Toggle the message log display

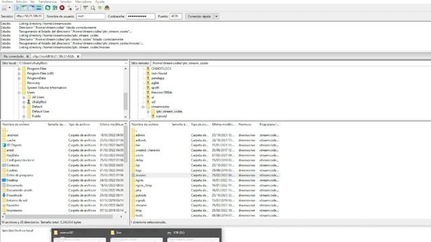[x=18, y=8]
